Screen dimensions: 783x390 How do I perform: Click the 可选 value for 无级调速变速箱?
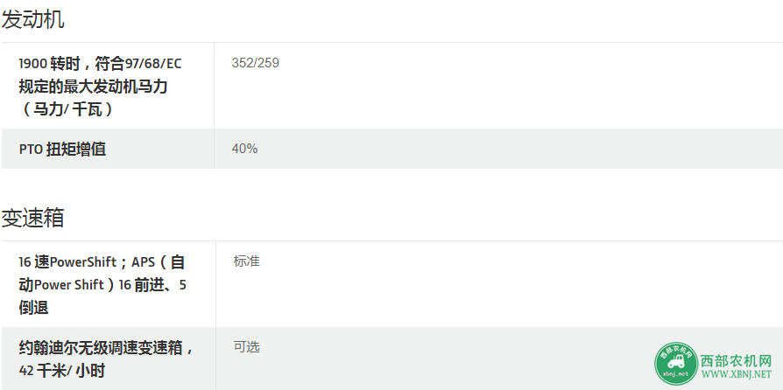click(x=247, y=347)
